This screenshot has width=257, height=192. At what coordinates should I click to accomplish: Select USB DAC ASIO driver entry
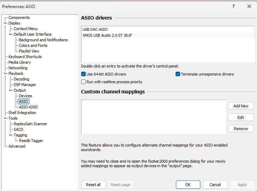95,29
